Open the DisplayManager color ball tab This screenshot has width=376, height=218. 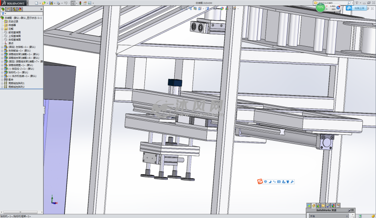point(20,9)
